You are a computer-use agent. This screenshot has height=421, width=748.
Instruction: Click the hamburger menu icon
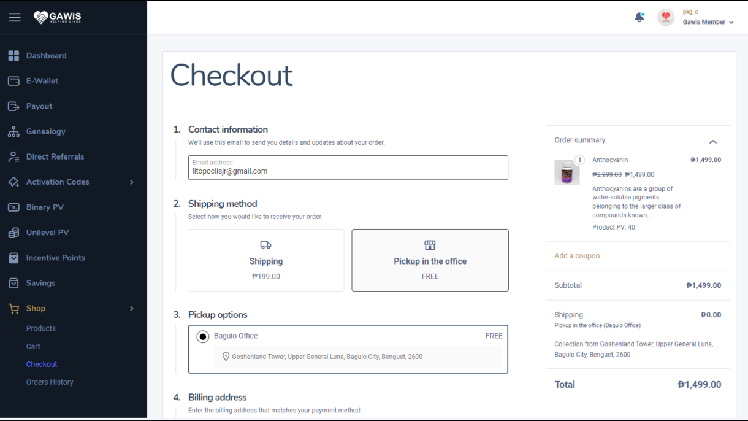15,17
